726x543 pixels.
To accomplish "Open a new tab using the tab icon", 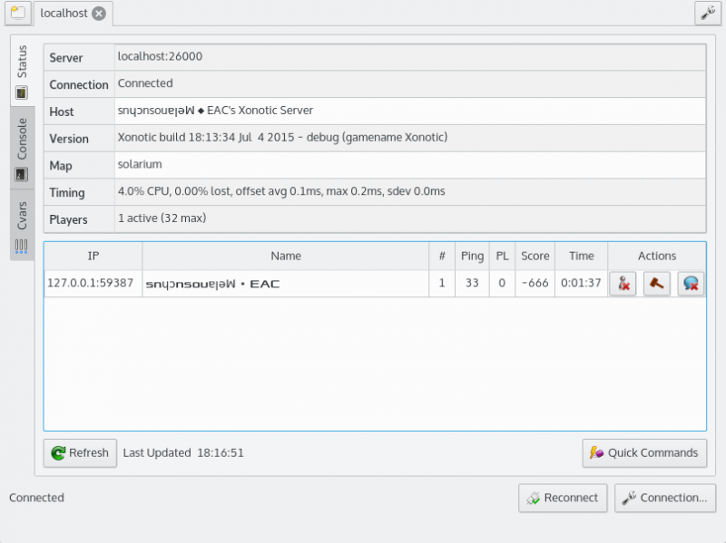I will click(17, 13).
